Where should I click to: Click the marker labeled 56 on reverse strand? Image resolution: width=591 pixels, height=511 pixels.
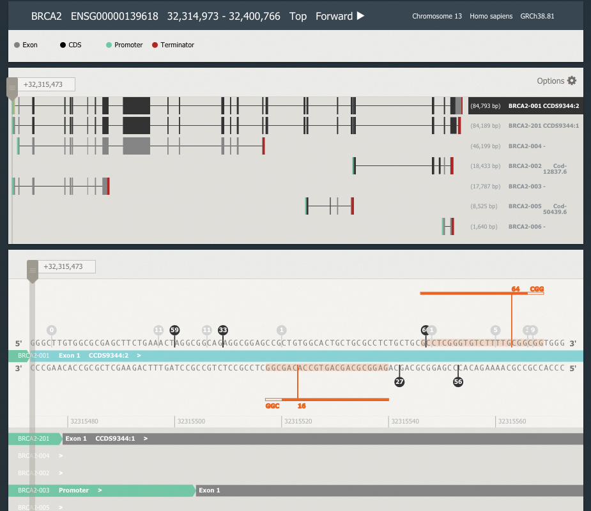pos(458,382)
